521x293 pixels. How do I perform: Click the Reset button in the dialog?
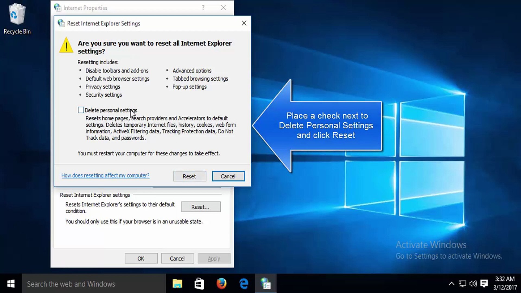[x=189, y=176]
